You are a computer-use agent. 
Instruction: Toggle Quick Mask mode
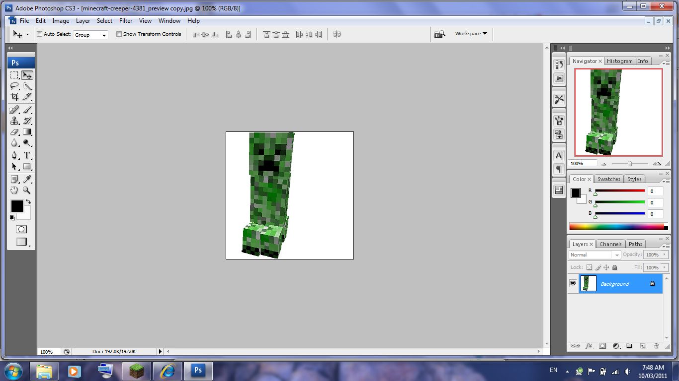pos(21,229)
